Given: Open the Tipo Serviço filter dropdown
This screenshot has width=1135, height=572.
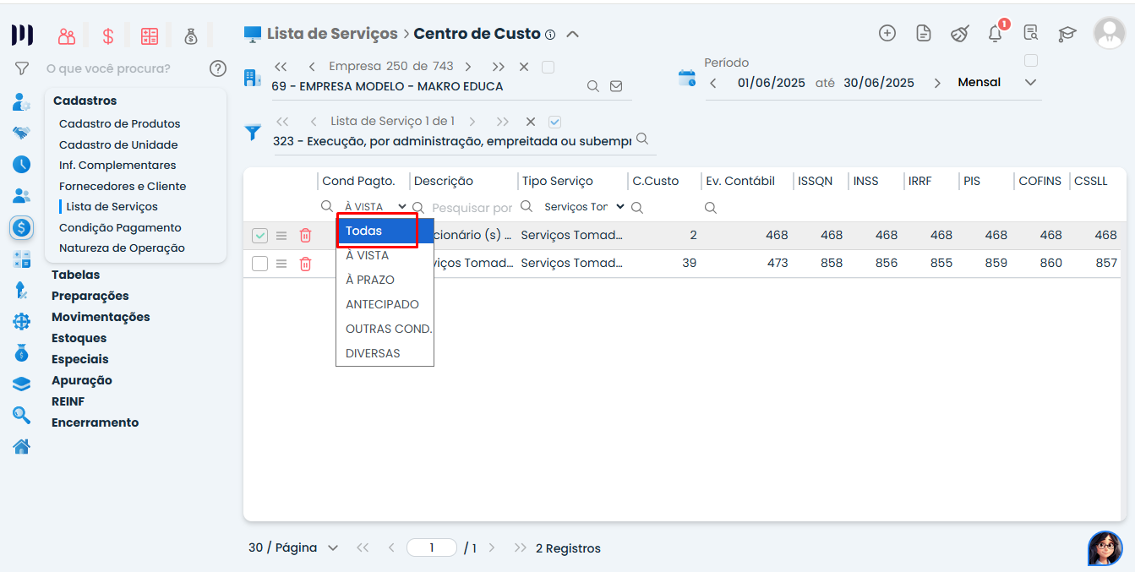Looking at the screenshot, I should [583, 207].
